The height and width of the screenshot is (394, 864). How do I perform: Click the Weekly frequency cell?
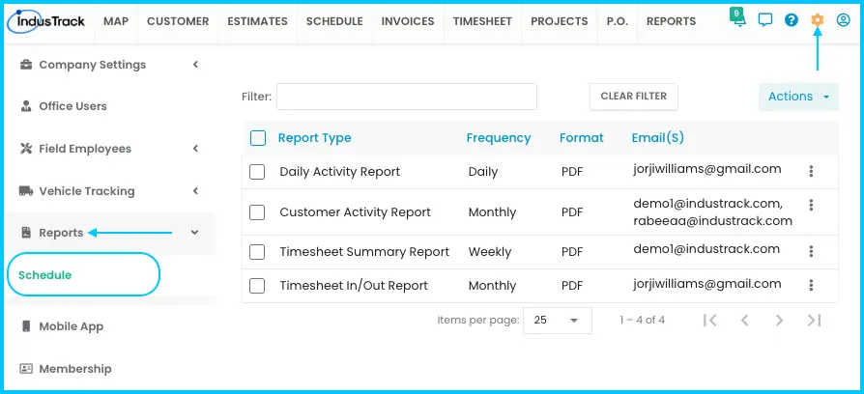click(x=490, y=252)
